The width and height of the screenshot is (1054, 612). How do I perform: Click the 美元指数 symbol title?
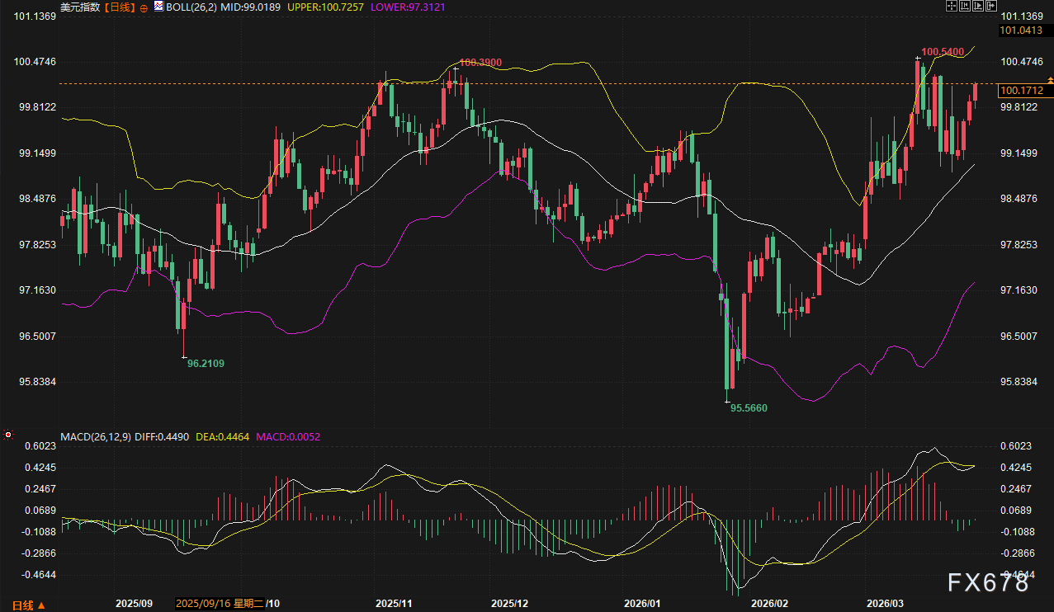point(81,7)
